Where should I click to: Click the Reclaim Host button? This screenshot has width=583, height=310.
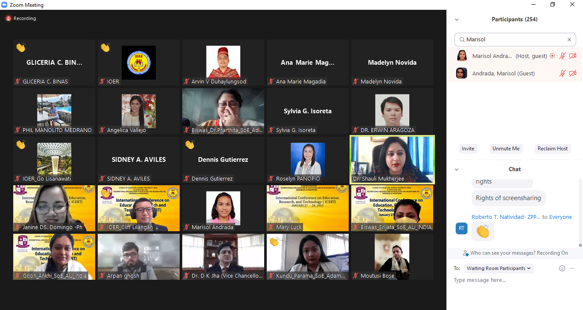(x=553, y=149)
